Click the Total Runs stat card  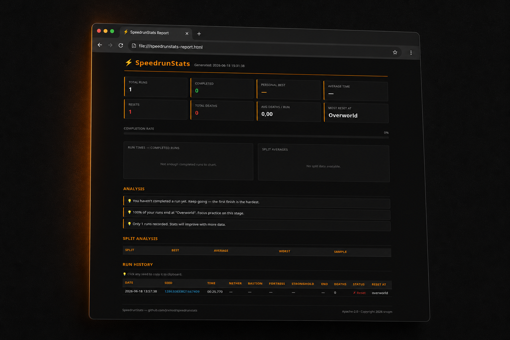[156, 87]
